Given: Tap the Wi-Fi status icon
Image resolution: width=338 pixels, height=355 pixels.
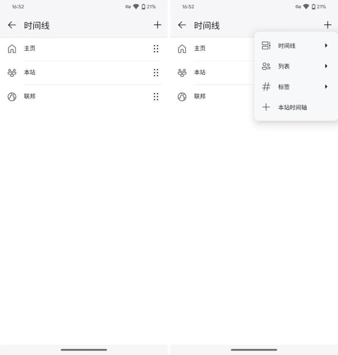Looking at the screenshot, I should 136,6.
